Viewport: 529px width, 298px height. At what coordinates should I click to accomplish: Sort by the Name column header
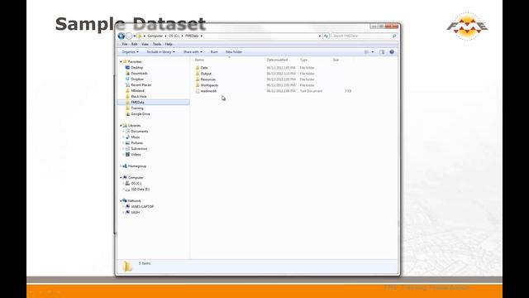(x=199, y=60)
